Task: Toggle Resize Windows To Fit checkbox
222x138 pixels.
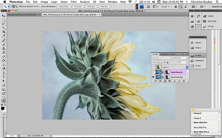Action: pyautogui.click(x=20, y=6)
